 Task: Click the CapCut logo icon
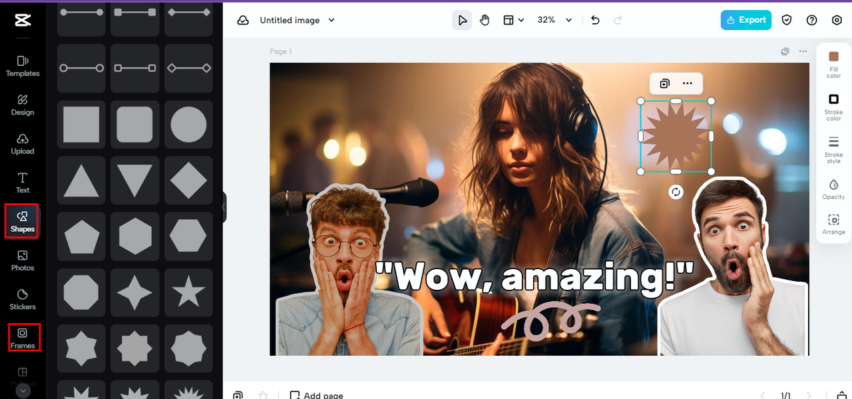(x=23, y=21)
